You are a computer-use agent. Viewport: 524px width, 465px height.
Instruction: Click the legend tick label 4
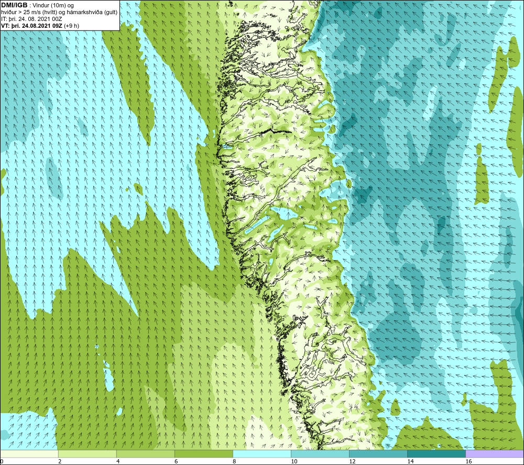click(118, 462)
